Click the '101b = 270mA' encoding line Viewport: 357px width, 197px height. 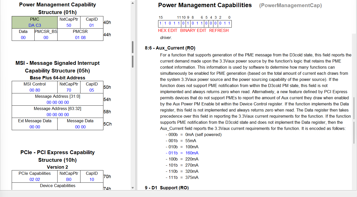click(x=182, y=165)
